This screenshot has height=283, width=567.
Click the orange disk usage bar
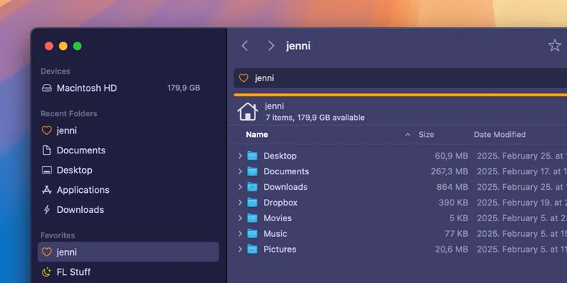pos(401,95)
